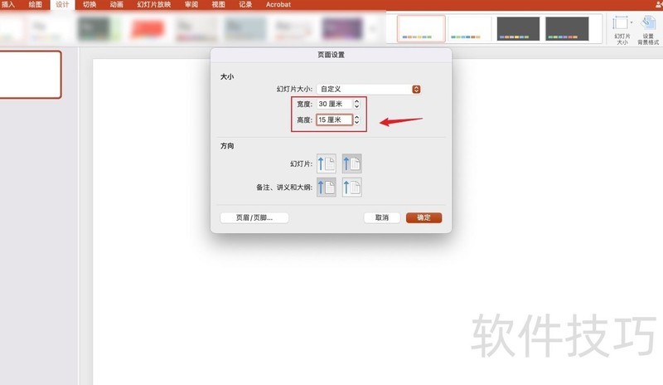Open the 切换 tab
The height and width of the screenshot is (385, 663).
click(90, 5)
